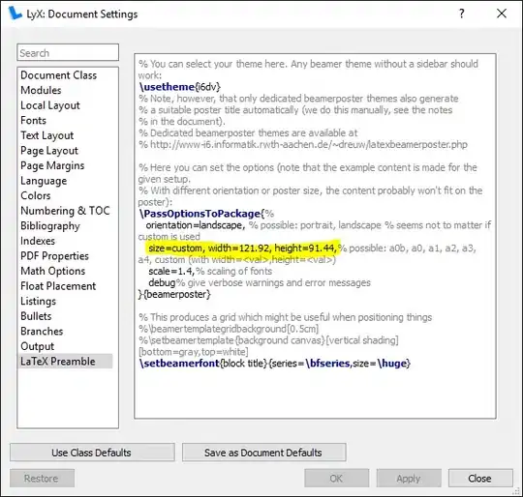
Task: Click the LyX logo icon in title bar
Action: point(15,14)
